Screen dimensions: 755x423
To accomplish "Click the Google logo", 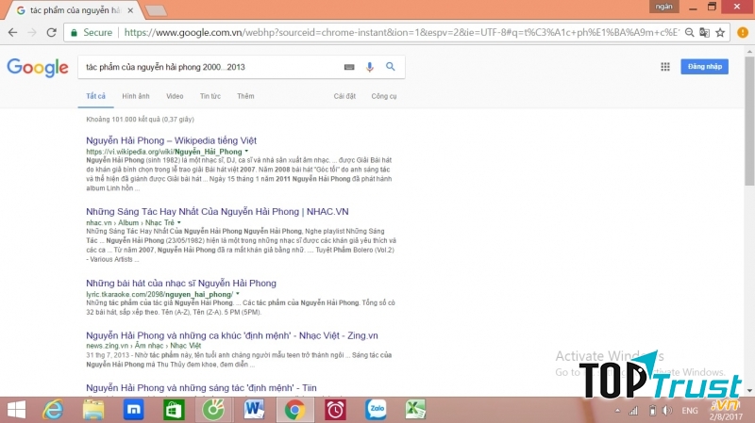I will coord(38,67).
